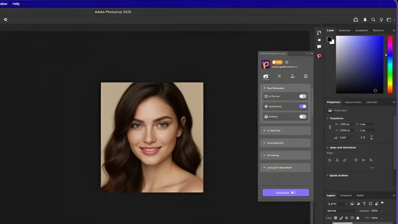Screen dimensions: 398x224
Task: Switch to the Libraries tab
Action: [372, 102]
